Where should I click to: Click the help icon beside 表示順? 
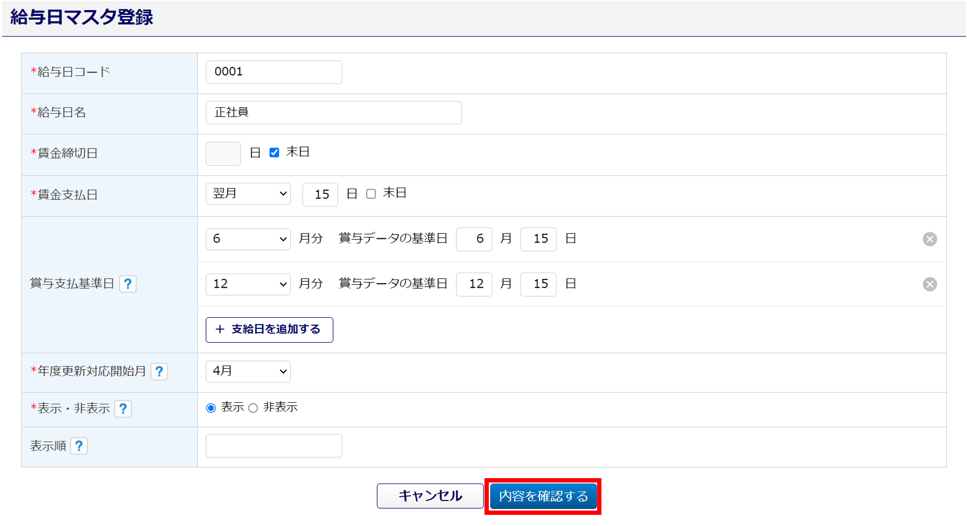(79, 446)
